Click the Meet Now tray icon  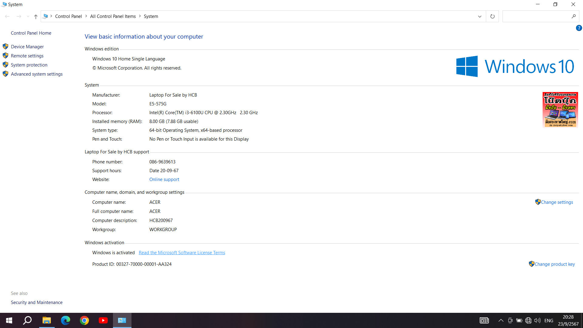pyautogui.click(x=510, y=320)
